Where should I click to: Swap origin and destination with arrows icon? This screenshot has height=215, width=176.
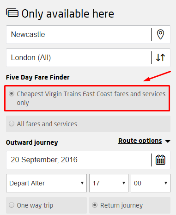160,58
